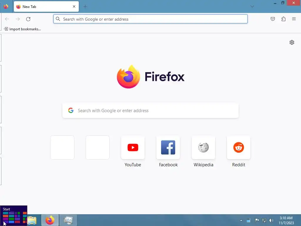
Task: Open Action Center flag icon
Action: coord(257,220)
